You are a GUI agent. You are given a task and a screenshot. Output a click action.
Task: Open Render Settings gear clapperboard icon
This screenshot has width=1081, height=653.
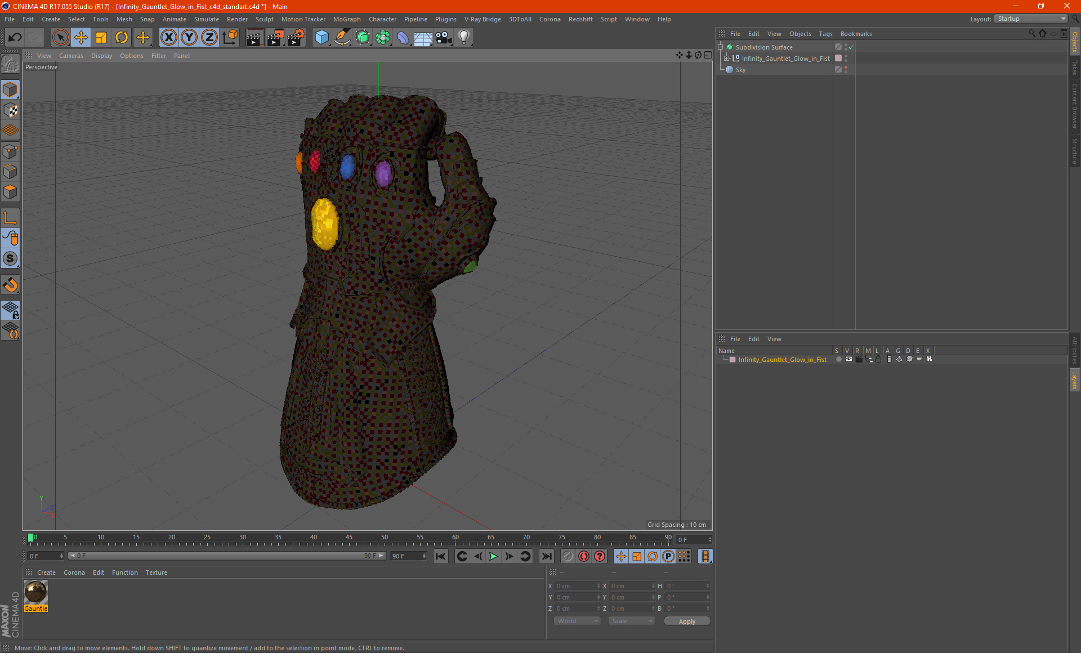pos(296,38)
